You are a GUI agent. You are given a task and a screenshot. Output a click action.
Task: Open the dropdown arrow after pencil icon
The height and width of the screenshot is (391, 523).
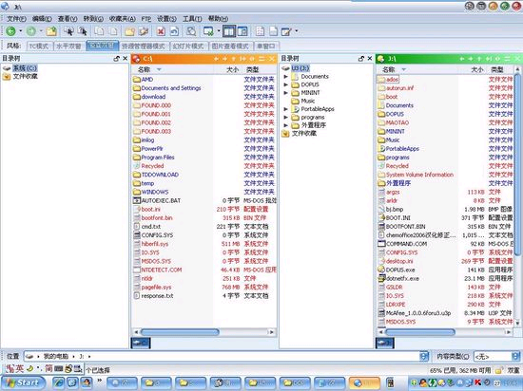point(296,31)
